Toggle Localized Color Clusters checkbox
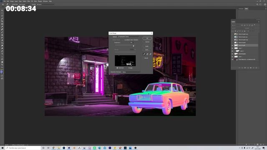The image size is (267, 150). (123, 40)
